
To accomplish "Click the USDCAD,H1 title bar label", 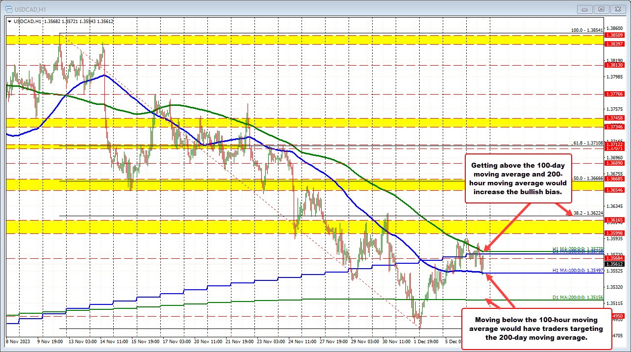I will tap(31, 9).
